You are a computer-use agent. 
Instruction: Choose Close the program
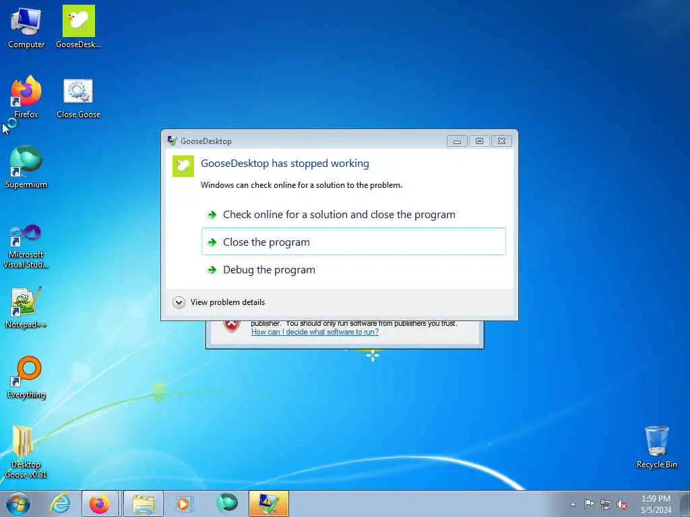pyautogui.click(x=354, y=242)
